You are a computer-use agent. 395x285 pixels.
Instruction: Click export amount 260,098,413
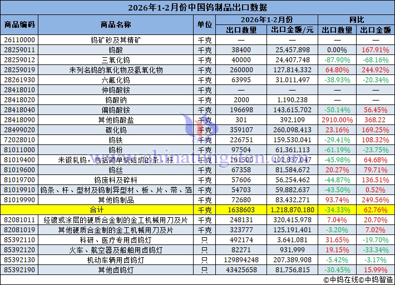(292, 130)
